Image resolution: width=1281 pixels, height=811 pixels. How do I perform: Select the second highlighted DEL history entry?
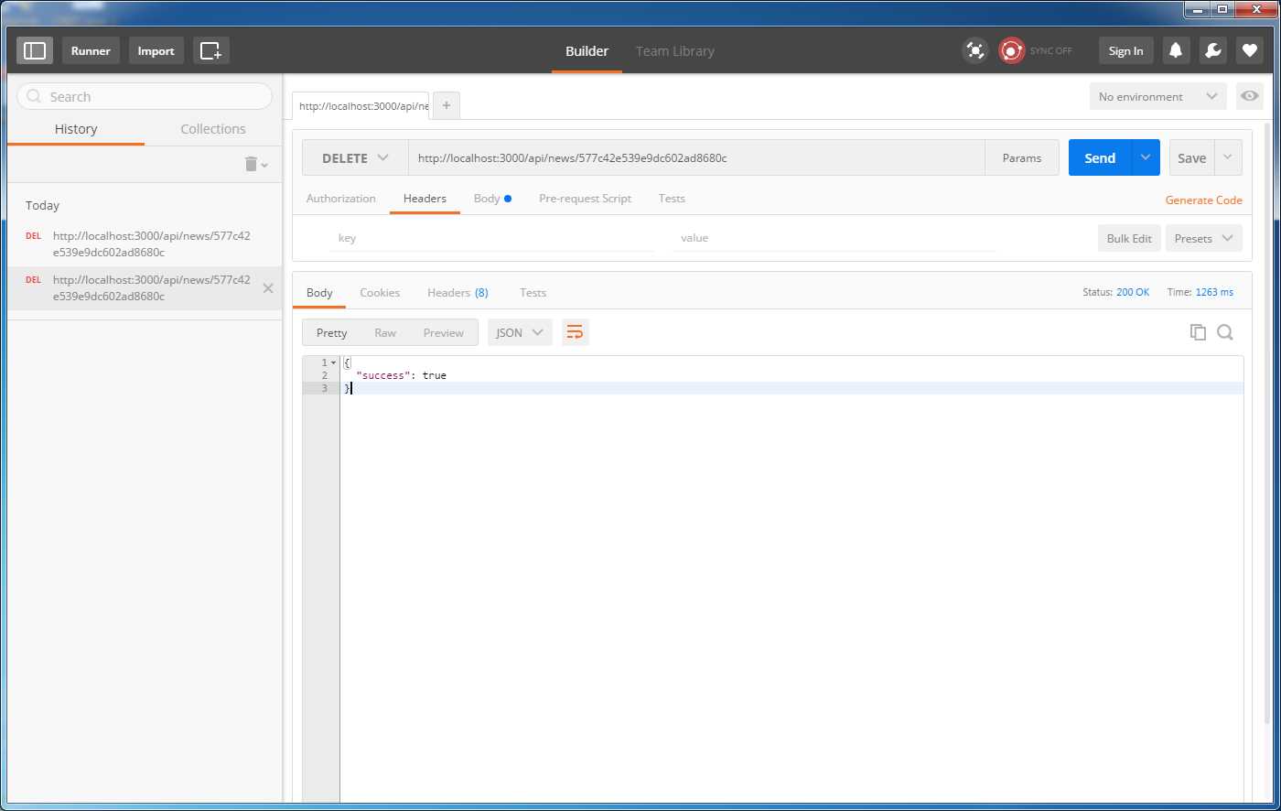(x=145, y=287)
